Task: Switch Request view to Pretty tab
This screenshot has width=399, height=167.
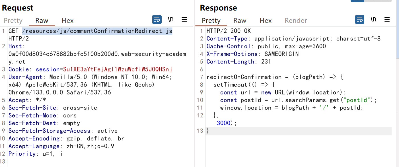Action: click(x=13, y=20)
